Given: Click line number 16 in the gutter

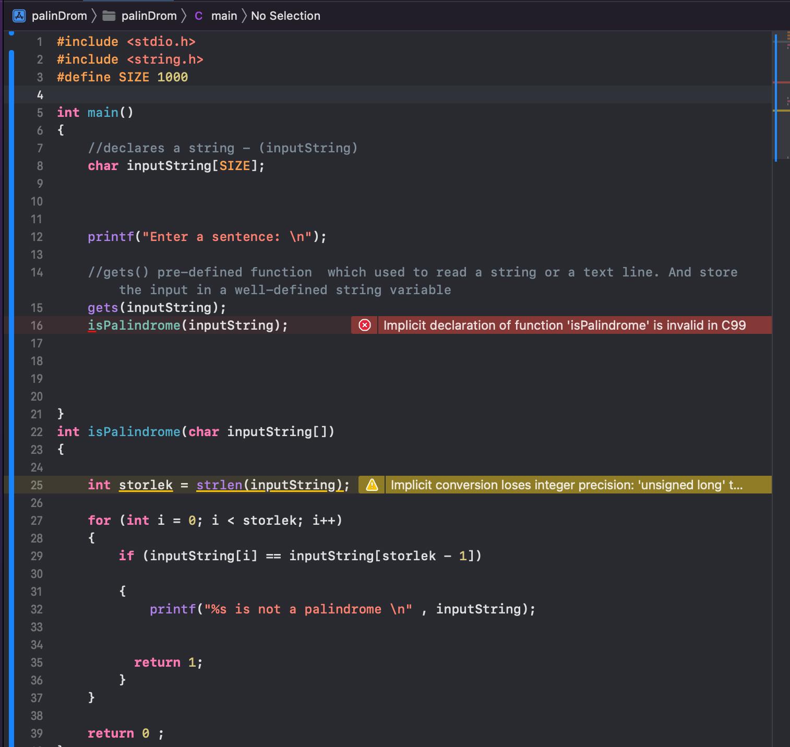Looking at the screenshot, I should click(x=37, y=326).
